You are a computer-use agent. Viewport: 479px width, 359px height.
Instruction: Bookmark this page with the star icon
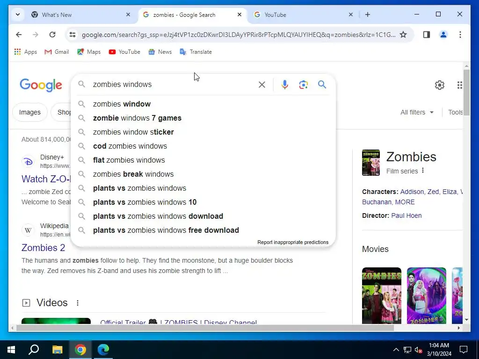(403, 35)
